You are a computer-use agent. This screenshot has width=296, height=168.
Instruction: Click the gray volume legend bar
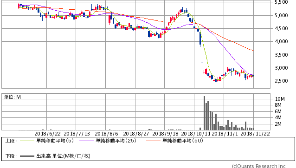pos(27,156)
